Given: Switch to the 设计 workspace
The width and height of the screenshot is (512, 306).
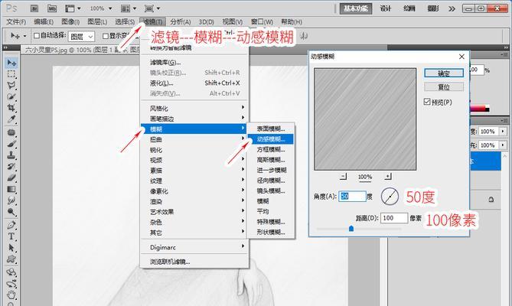Looking at the screenshot, I should pos(385,8).
